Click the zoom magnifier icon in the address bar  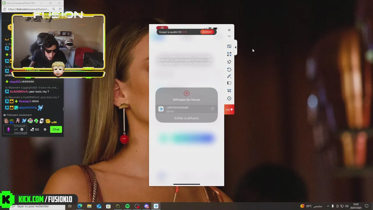[x=54, y=9]
